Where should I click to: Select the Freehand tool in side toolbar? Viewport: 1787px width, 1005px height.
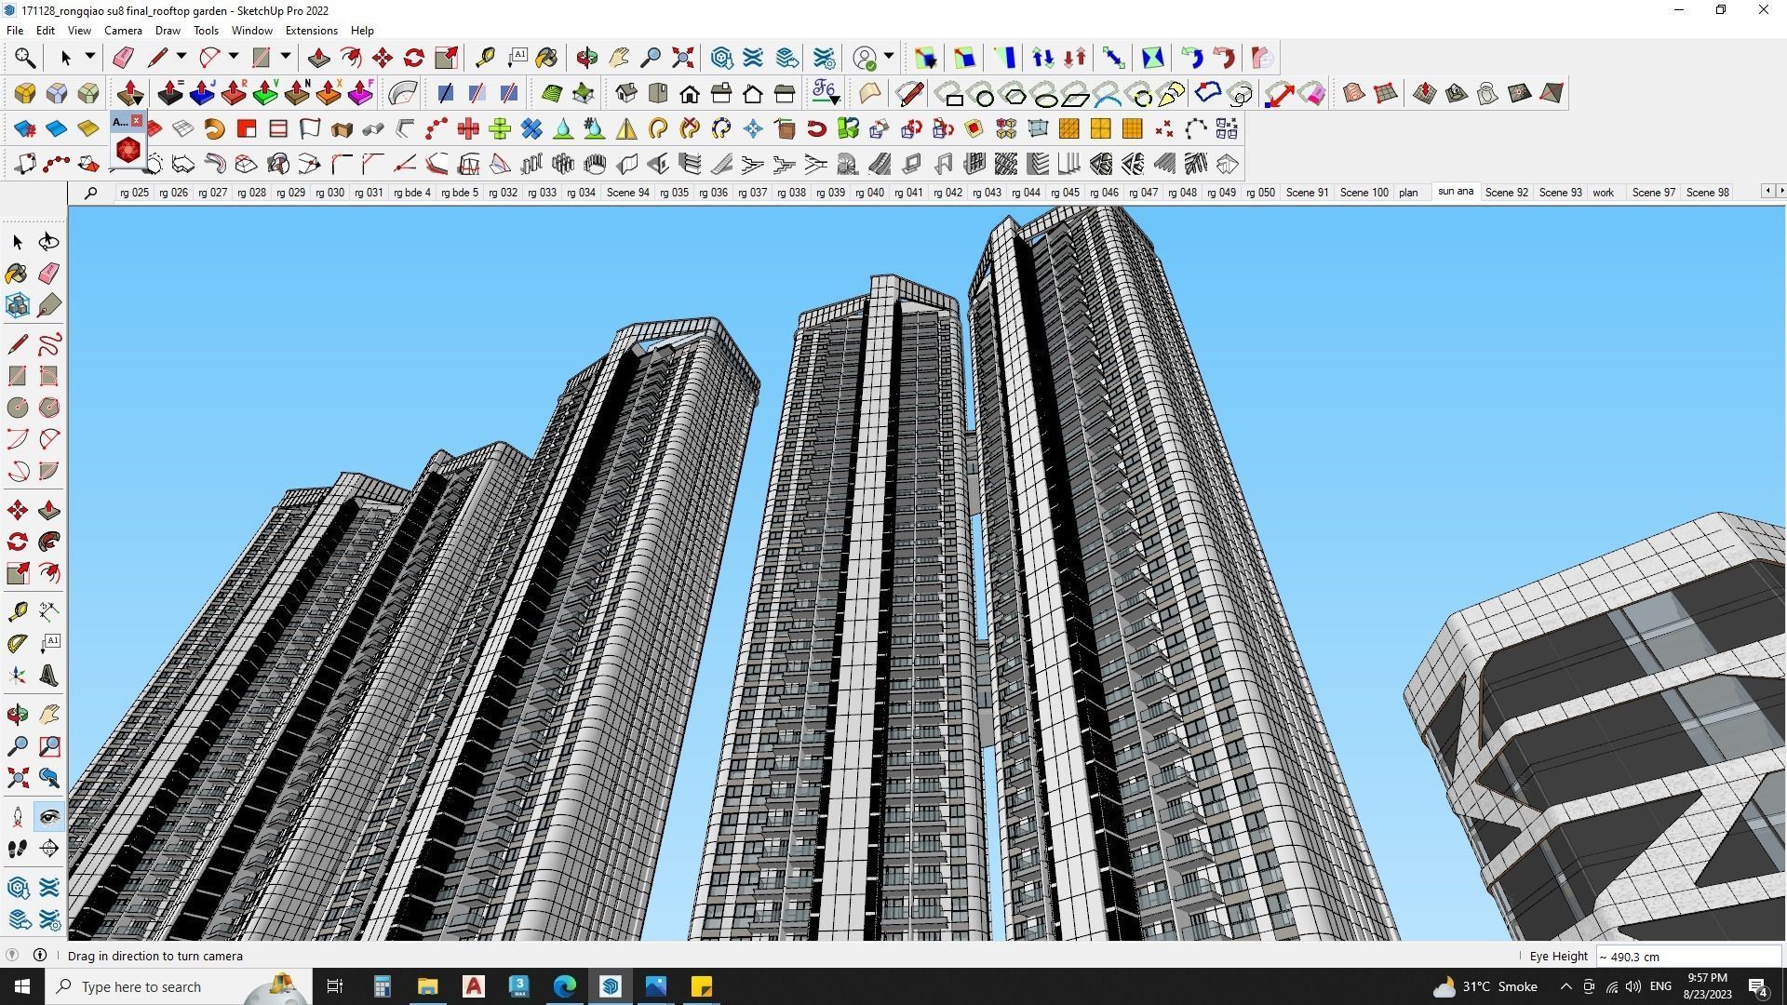49,344
